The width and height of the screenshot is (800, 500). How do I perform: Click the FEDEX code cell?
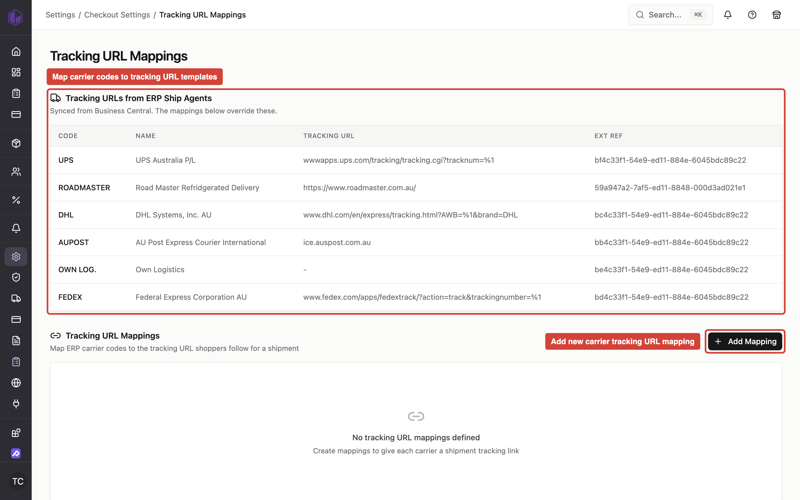tap(70, 297)
